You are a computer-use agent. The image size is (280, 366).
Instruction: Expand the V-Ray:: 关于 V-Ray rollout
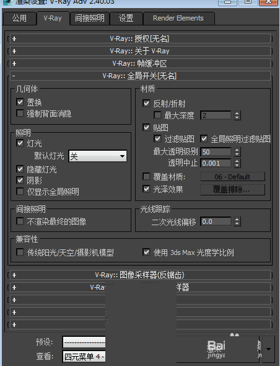140,51
